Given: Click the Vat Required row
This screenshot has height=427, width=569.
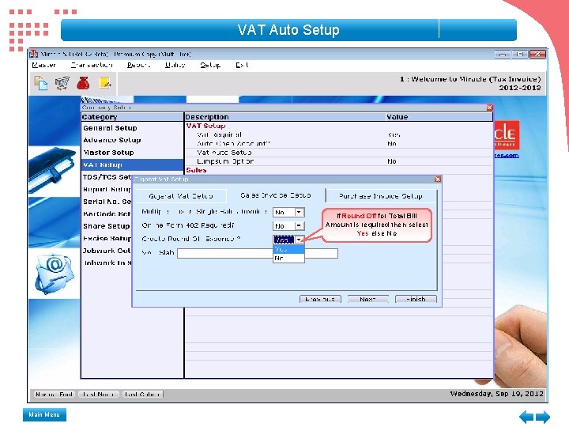Looking at the screenshot, I should (338, 134).
